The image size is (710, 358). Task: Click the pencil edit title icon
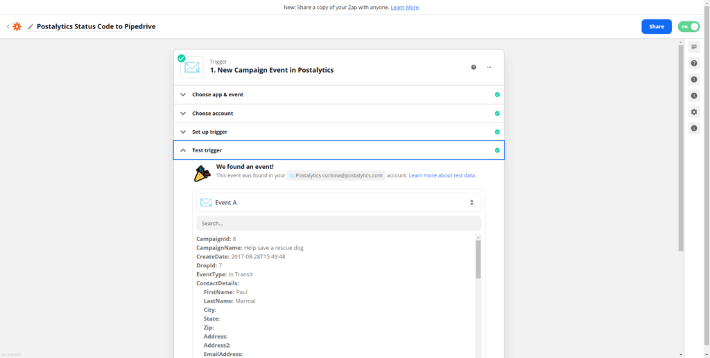[31, 27]
